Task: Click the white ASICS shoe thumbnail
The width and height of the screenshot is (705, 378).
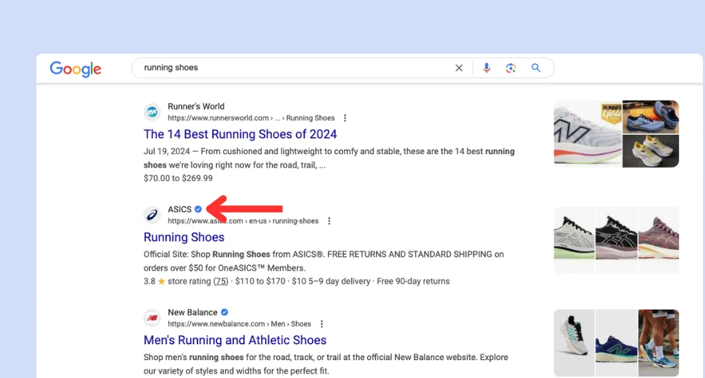Action: 574,240
